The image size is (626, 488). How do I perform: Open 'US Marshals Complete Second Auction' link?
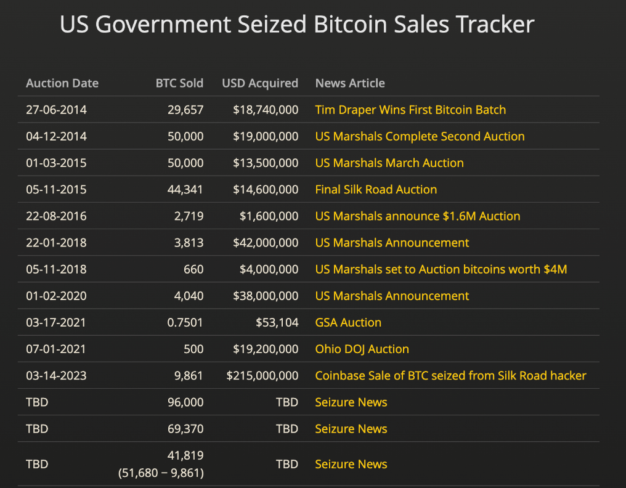coord(420,136)
